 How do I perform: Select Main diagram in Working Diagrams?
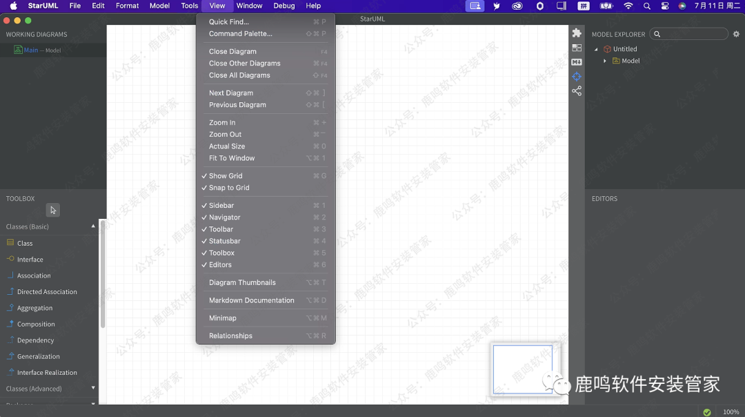31,50
